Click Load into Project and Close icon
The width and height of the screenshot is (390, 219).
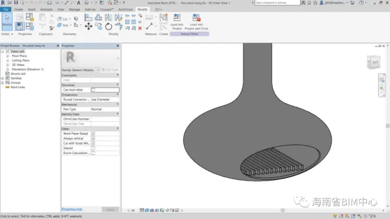click(x=196, y=22)
